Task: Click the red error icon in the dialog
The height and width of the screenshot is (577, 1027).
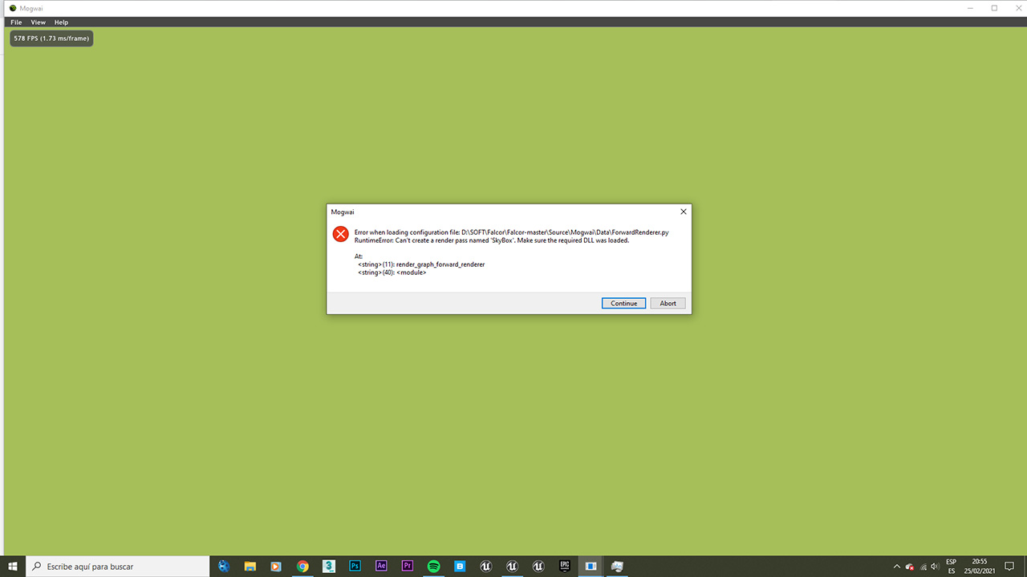Action: pyautogui.click(x=340, y=234)
